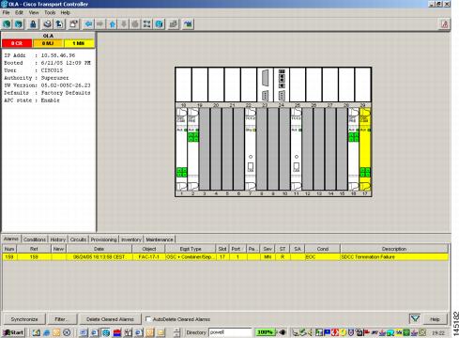Click the Synchronize button
Viewport: 459px width, 338px height.
tap(24, 319)
